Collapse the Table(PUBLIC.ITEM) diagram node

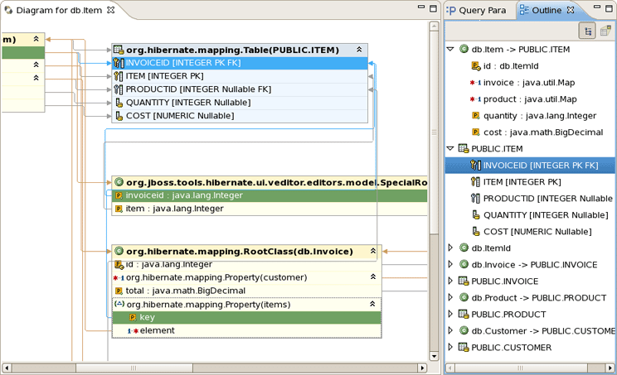[x=359, y=50]
